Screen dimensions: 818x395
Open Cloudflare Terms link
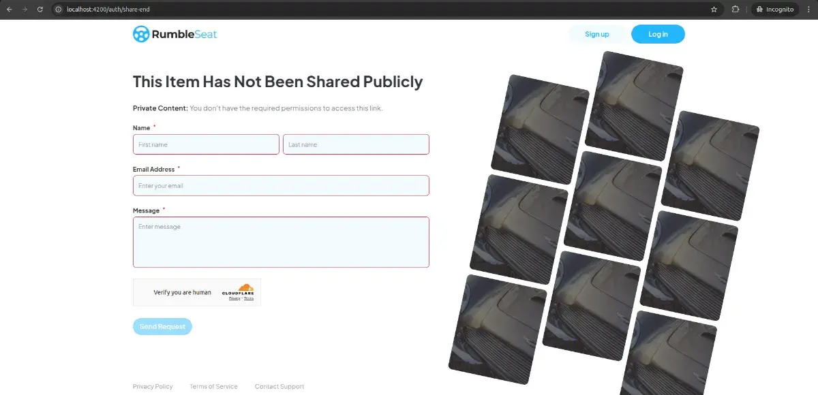(x=249, y=298)
